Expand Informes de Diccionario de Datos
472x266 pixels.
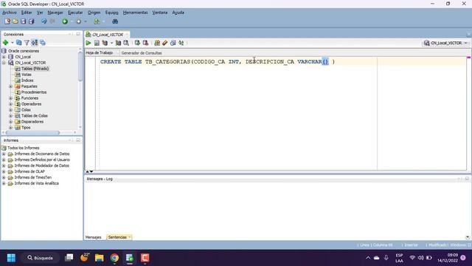(4, 154)
